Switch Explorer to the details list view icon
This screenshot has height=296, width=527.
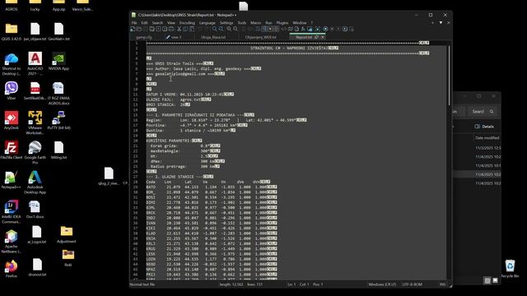(487, 280)
